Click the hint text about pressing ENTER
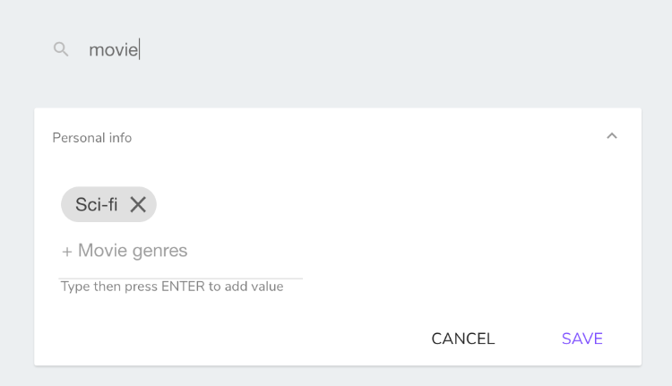The height and width of the screenshot is (386, 672). click(172, 287)
